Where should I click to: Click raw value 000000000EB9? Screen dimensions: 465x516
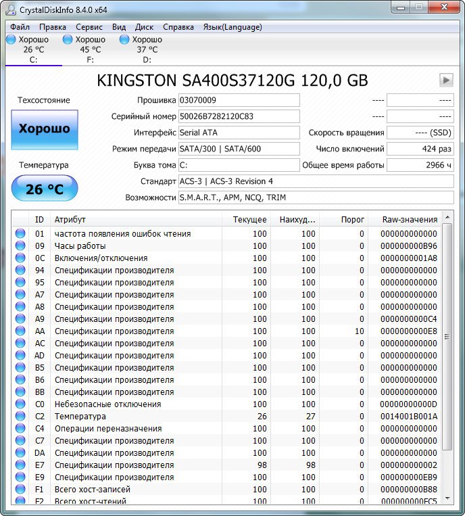pos(409,477)
